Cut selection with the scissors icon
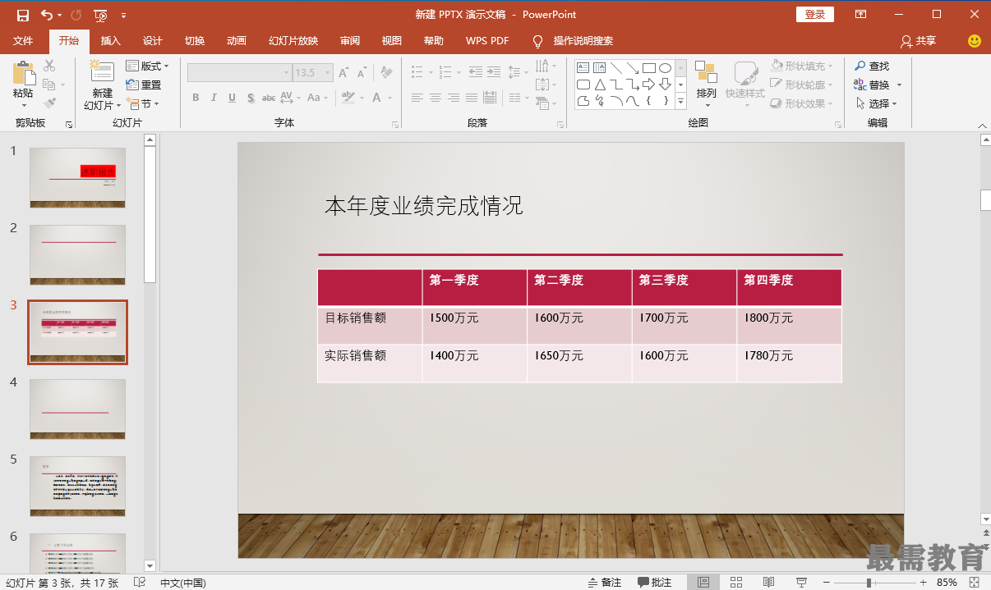 pos(49,66)
